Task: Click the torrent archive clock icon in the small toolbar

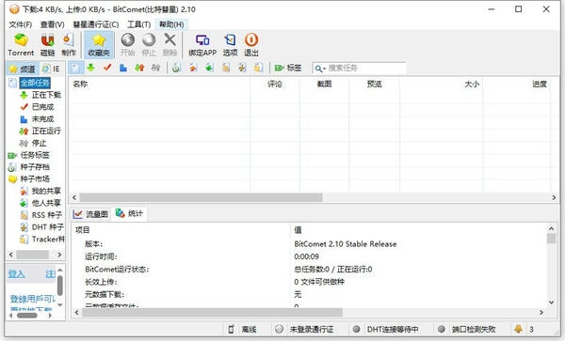Action: pyautogui.click(x=176, y=68)
